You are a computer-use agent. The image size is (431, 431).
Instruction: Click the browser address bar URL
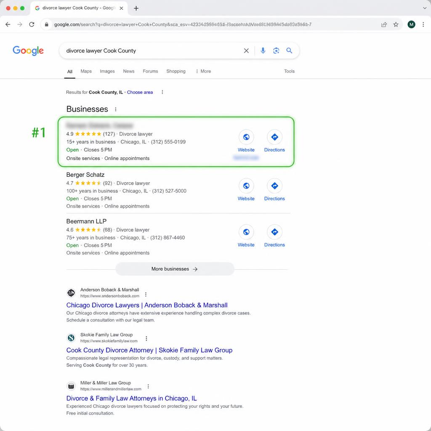pyautogui.click(x=183, y=24)
